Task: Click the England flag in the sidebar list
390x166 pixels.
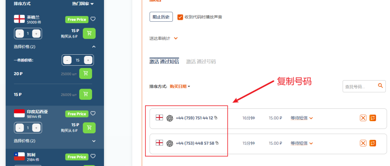Action: point(19,19)
